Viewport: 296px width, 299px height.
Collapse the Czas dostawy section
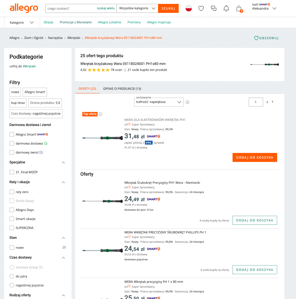point(63,258)
